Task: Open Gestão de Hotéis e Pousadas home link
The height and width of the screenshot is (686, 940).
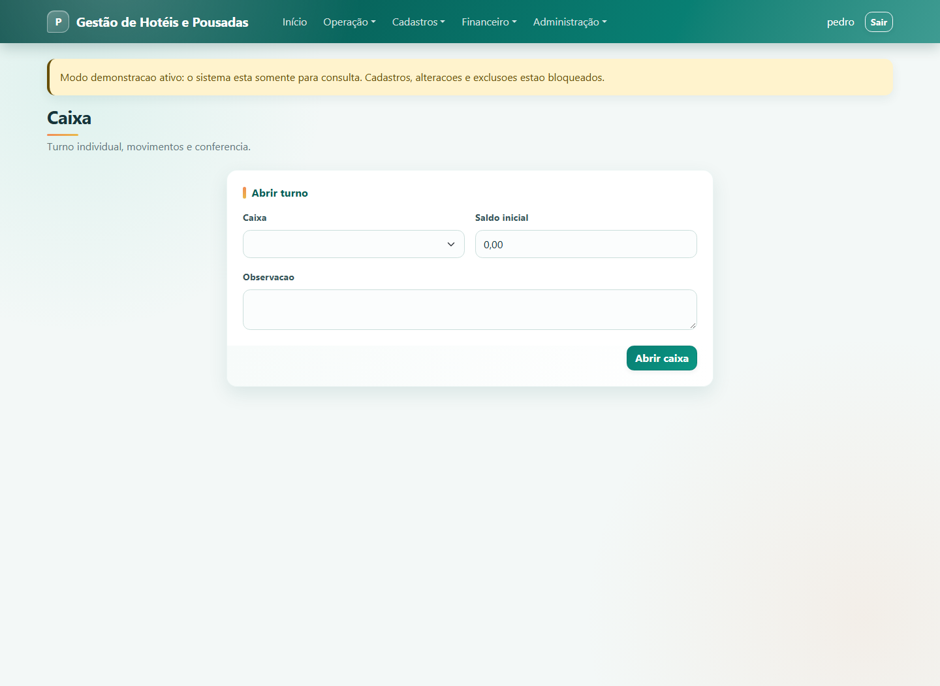Action: pyautogui.click(x=162, y=22)
